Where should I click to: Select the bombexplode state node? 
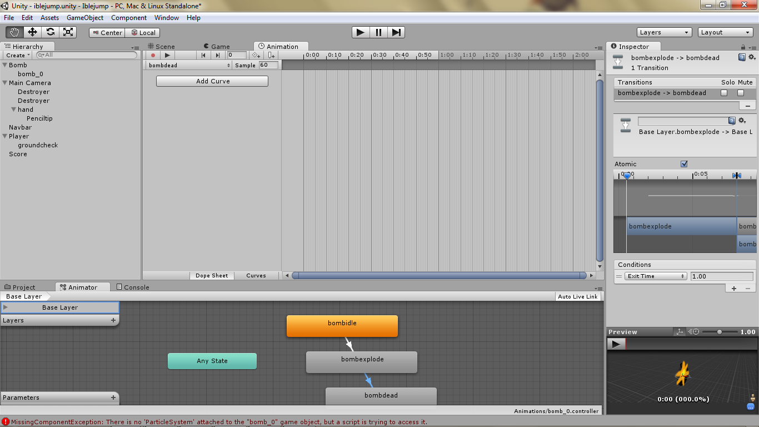coord(362,362)
